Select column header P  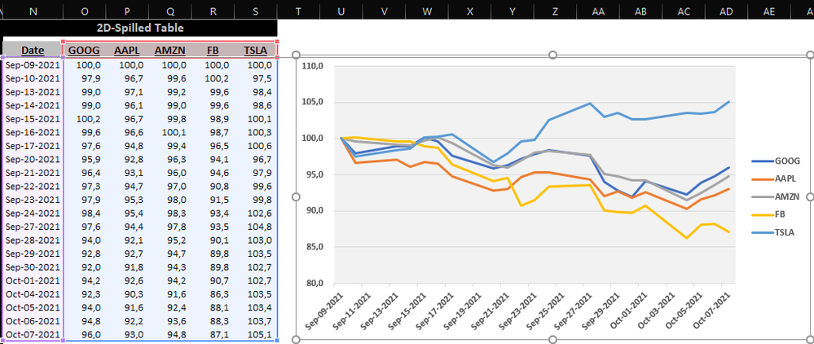click(x=126, y=11)
